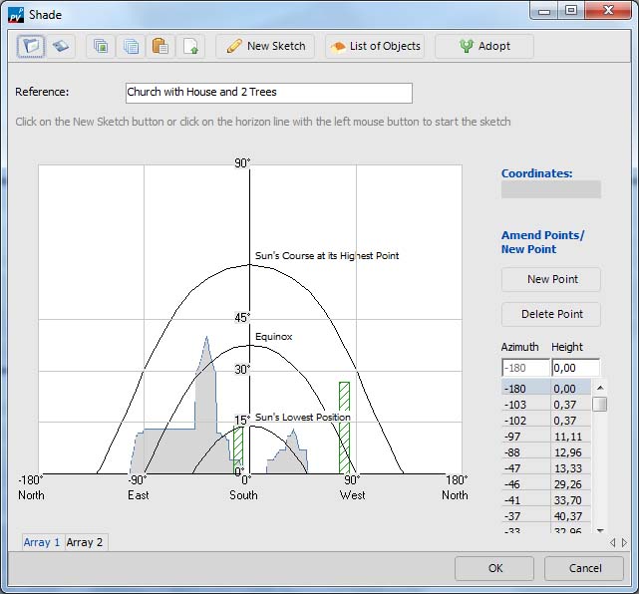639x594 pixels.
Task: Select the -37 azimuth row
Action: [546, 516]
